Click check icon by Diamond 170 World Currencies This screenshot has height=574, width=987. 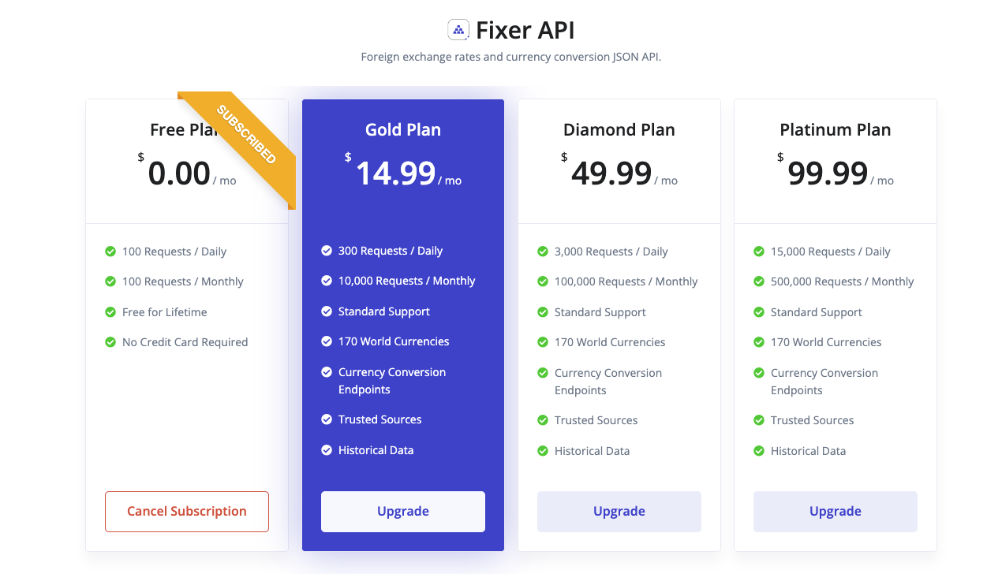tap(543, 342)
